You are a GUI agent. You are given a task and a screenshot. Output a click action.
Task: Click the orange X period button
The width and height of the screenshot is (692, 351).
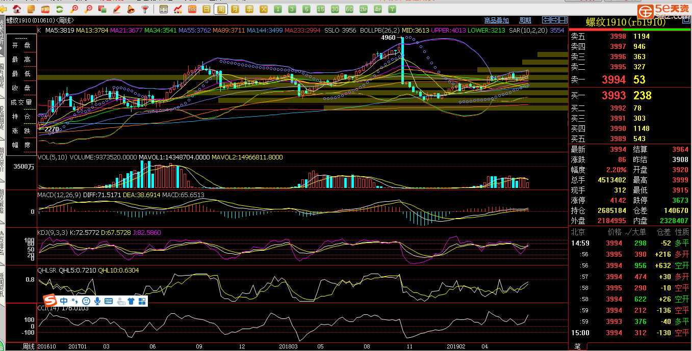pos(264,9)
